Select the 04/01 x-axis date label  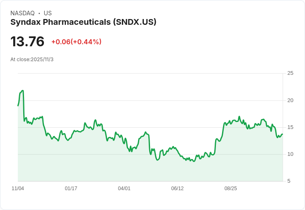tap(124, 189)
